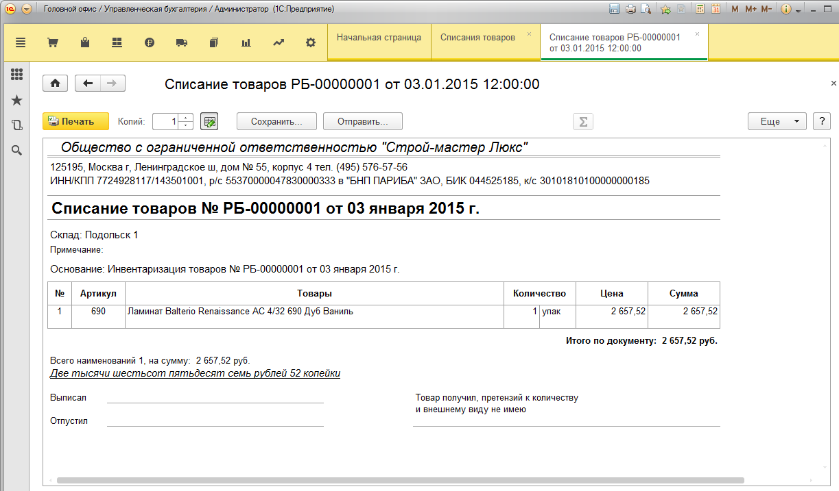Switch to the Начальная страница tab
The image size is (839, 491).
[x=379, y=38]
